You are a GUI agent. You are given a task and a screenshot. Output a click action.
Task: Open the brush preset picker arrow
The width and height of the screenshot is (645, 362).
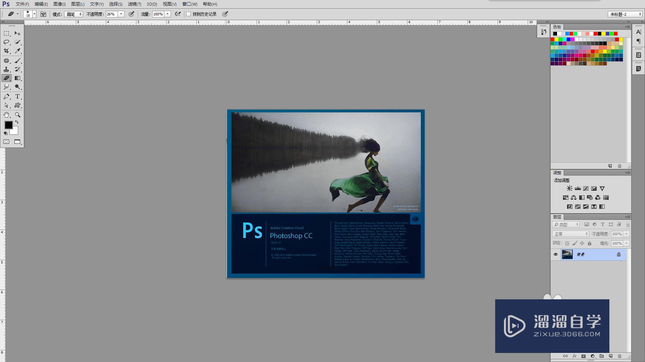click(x=34, y=14)
